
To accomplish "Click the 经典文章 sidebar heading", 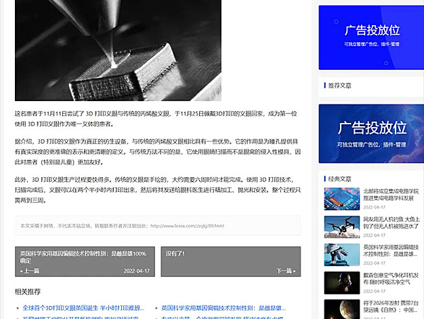I will [340, 179].
